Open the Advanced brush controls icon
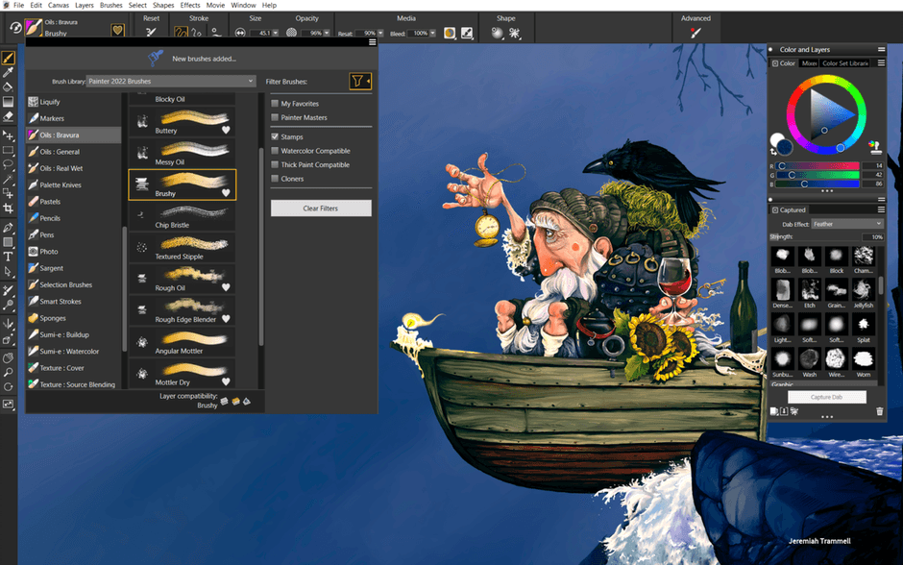This screenshot has width=903, height=565. pyautogui.click(x=696, y=33)
